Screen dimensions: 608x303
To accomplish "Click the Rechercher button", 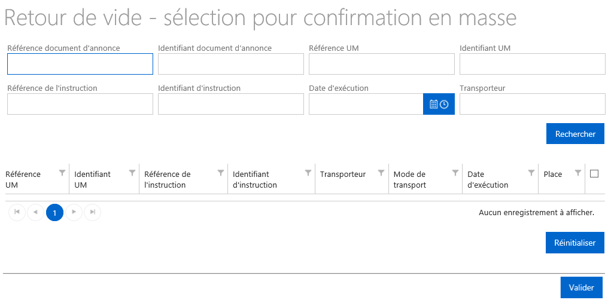I will click(x=575, y=134).
